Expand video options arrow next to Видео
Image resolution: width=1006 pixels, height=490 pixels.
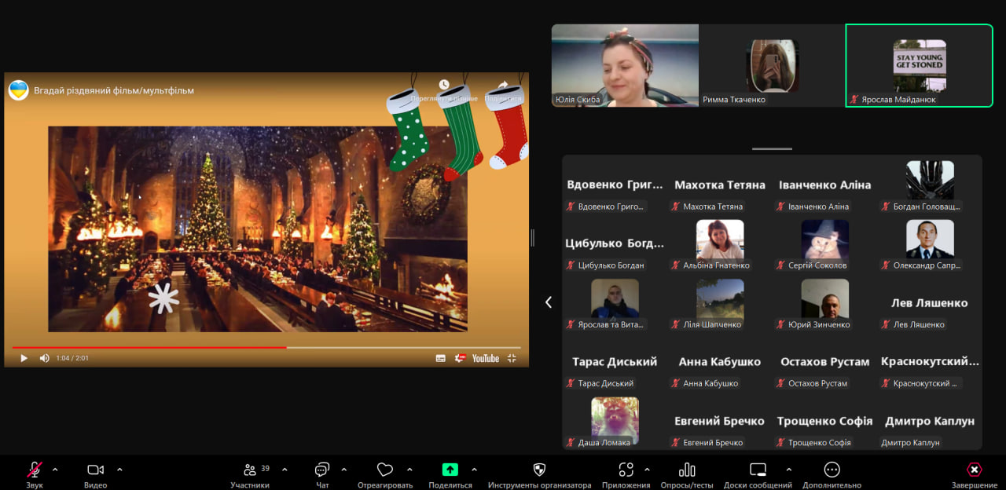pos(119,470)
